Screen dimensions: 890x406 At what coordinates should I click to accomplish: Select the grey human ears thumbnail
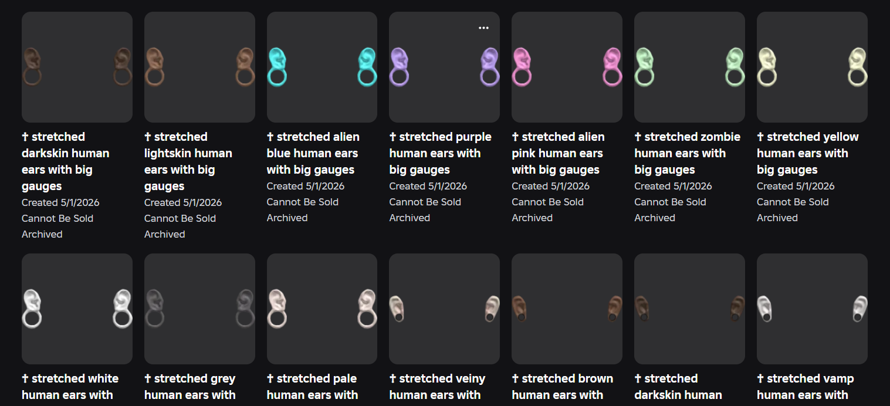[x=199, y=309]
